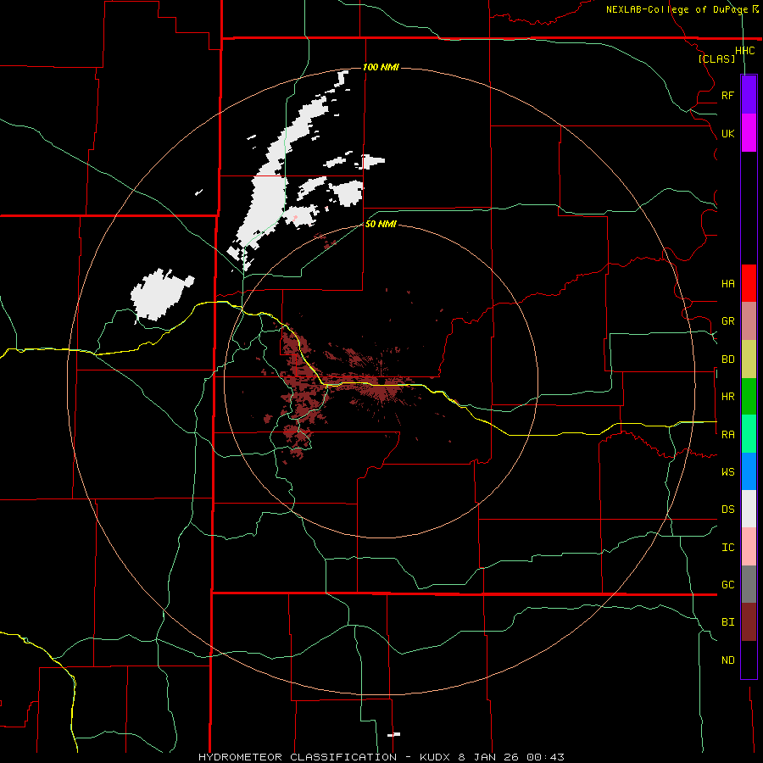Click the 50 NMI range ring label

click(x=381, y=224)
